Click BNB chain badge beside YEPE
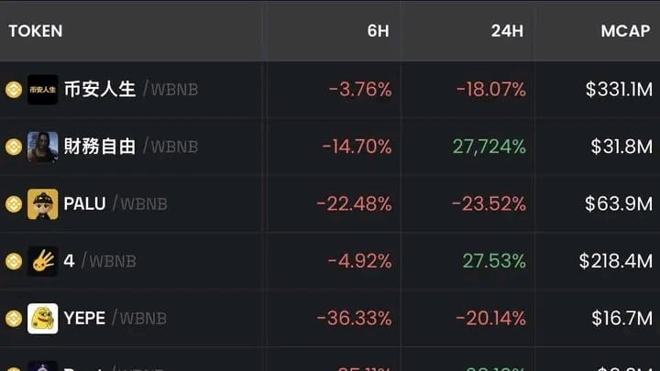The width and height of the screenshot is (660, 371). [13, 318]
